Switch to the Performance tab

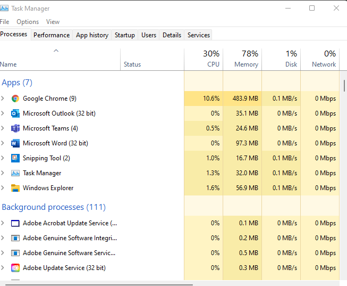[x=52, y=35]
